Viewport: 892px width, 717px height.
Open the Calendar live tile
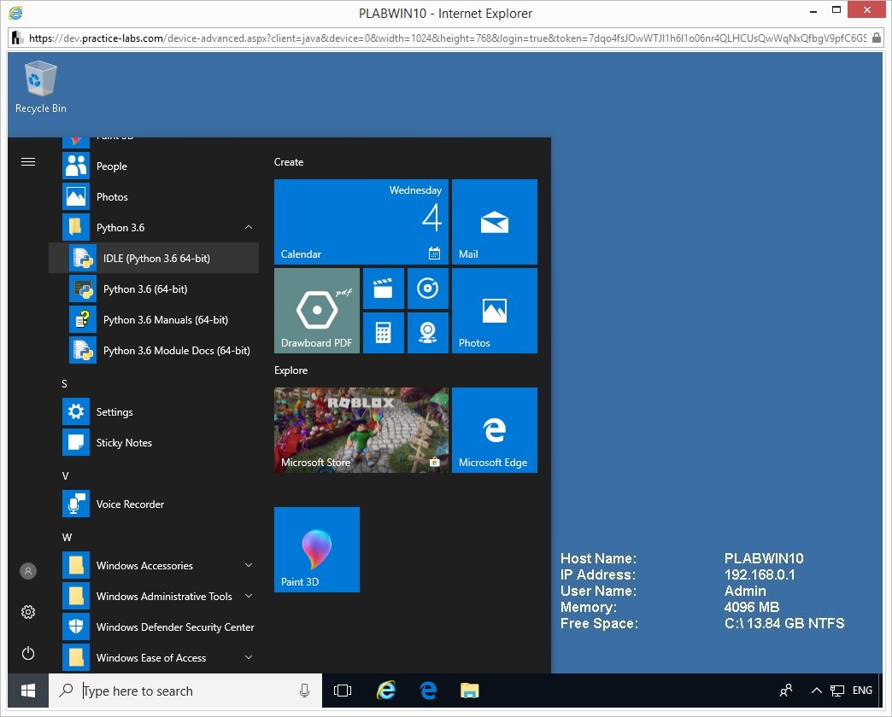[x=361, y=222]
